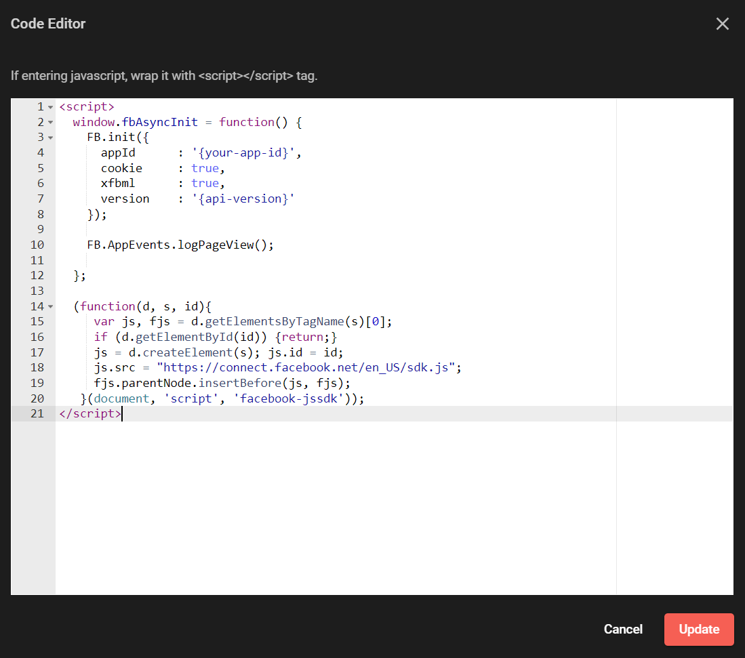Click line number 10 in the gutter
Viewport: 745px width, 658px height.
37,245
